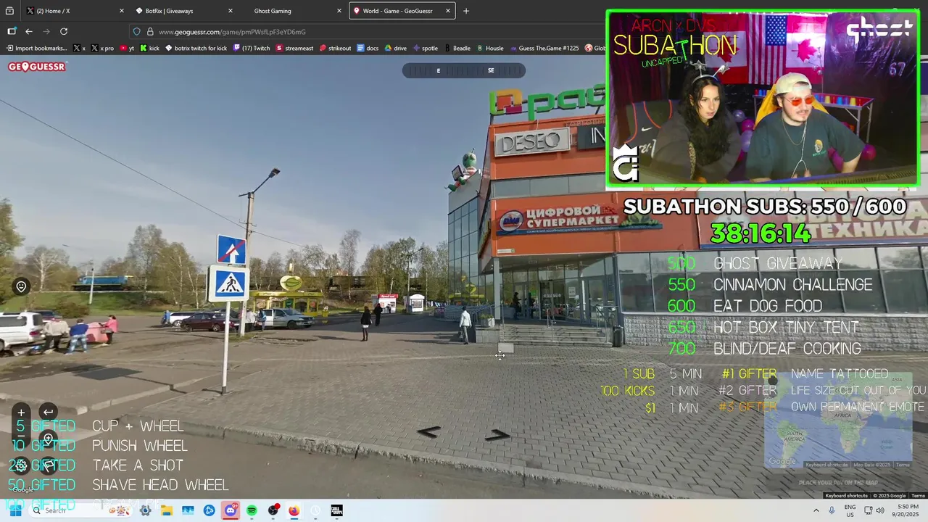
Task: Open Street View 'Terms' link
Action: (x=918, y=496)
